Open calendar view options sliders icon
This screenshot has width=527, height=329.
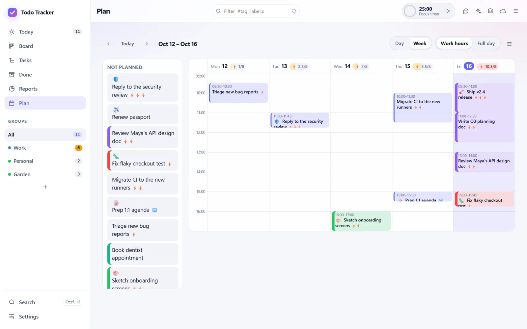tap(509, 44)
